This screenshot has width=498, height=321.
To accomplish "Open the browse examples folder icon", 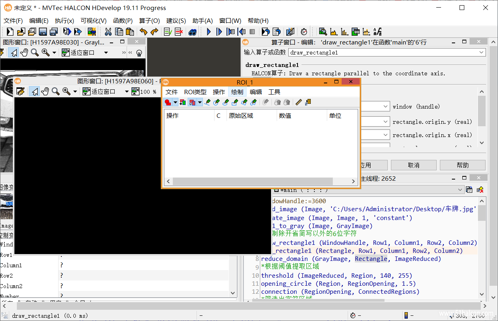I will click(32, 32).
